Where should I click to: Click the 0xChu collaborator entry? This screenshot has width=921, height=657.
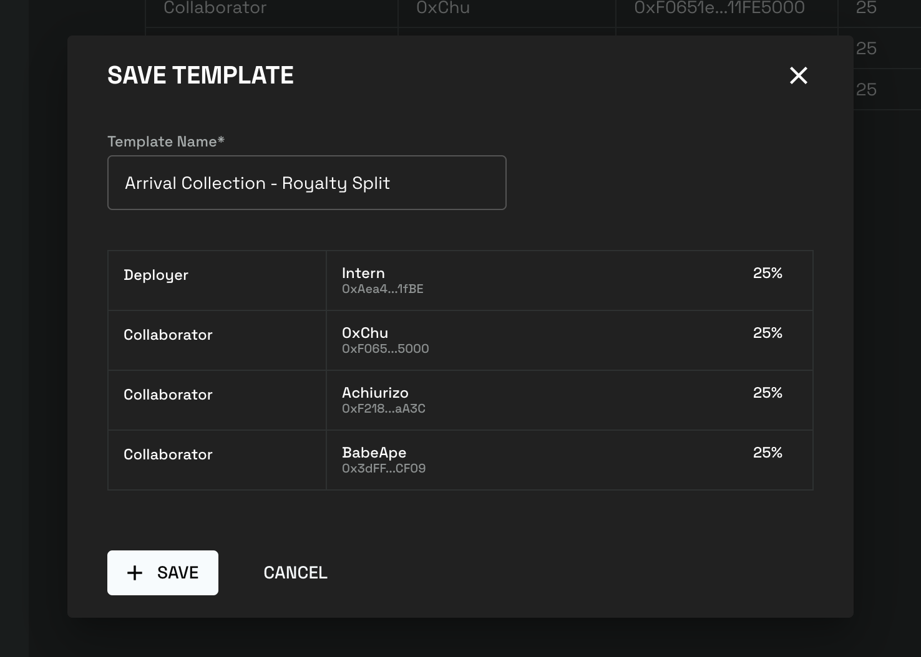(365, 333)
